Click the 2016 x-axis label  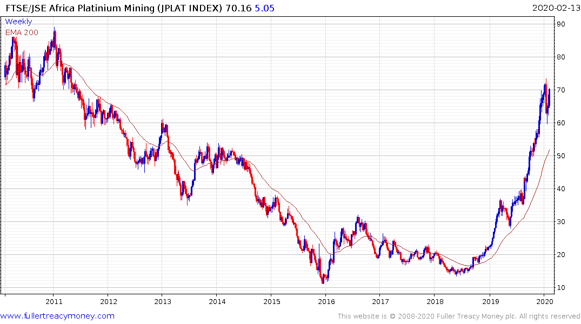(x=326, y=301)
